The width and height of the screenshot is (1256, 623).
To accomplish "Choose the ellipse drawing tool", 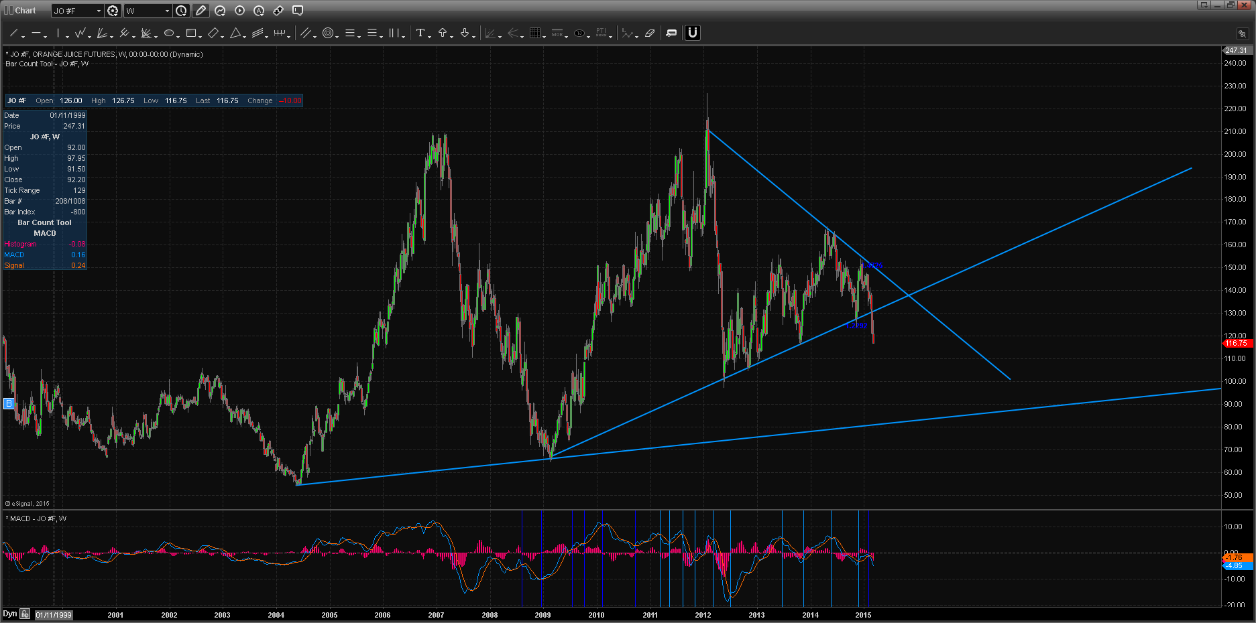I will pyautogui.click(x=169, y=33).
